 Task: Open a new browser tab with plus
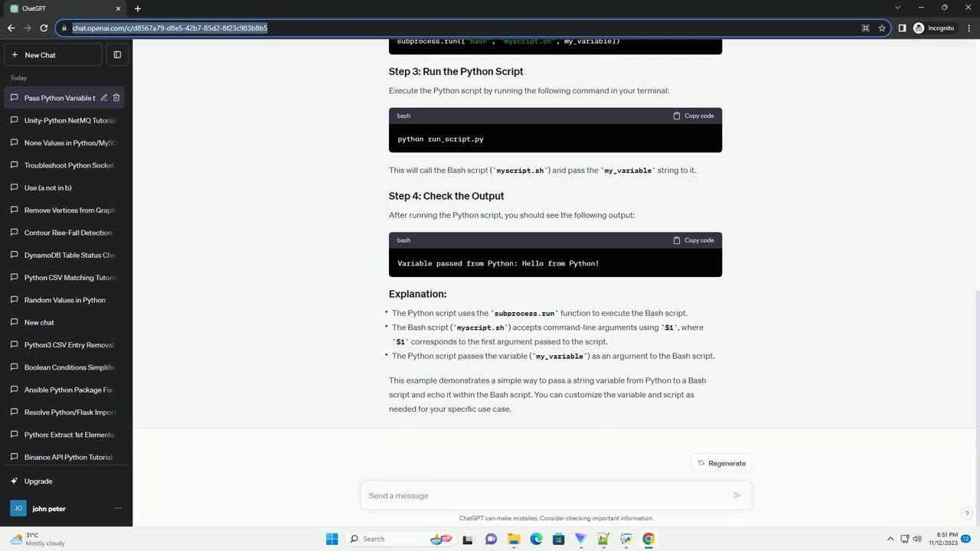[138, 8]
